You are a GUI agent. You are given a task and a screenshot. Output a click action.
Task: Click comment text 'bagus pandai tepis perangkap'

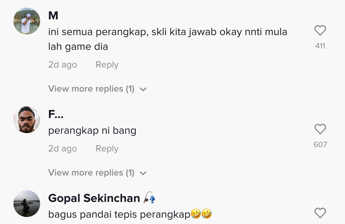coord(119,214)
